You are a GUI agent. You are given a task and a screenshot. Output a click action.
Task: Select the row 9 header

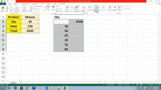coord(3,54)
